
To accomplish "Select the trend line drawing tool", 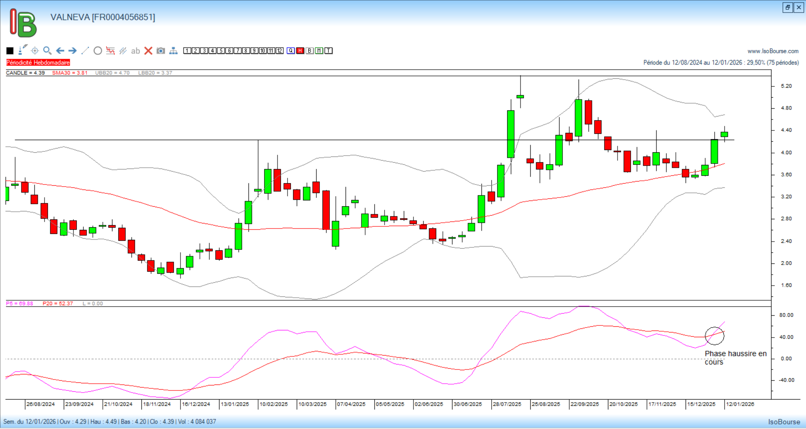I will (85, 51).
